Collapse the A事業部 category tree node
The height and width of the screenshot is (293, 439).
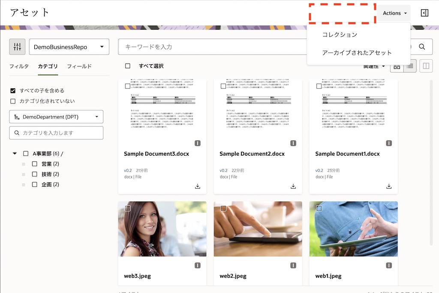[x=15, y=154]
